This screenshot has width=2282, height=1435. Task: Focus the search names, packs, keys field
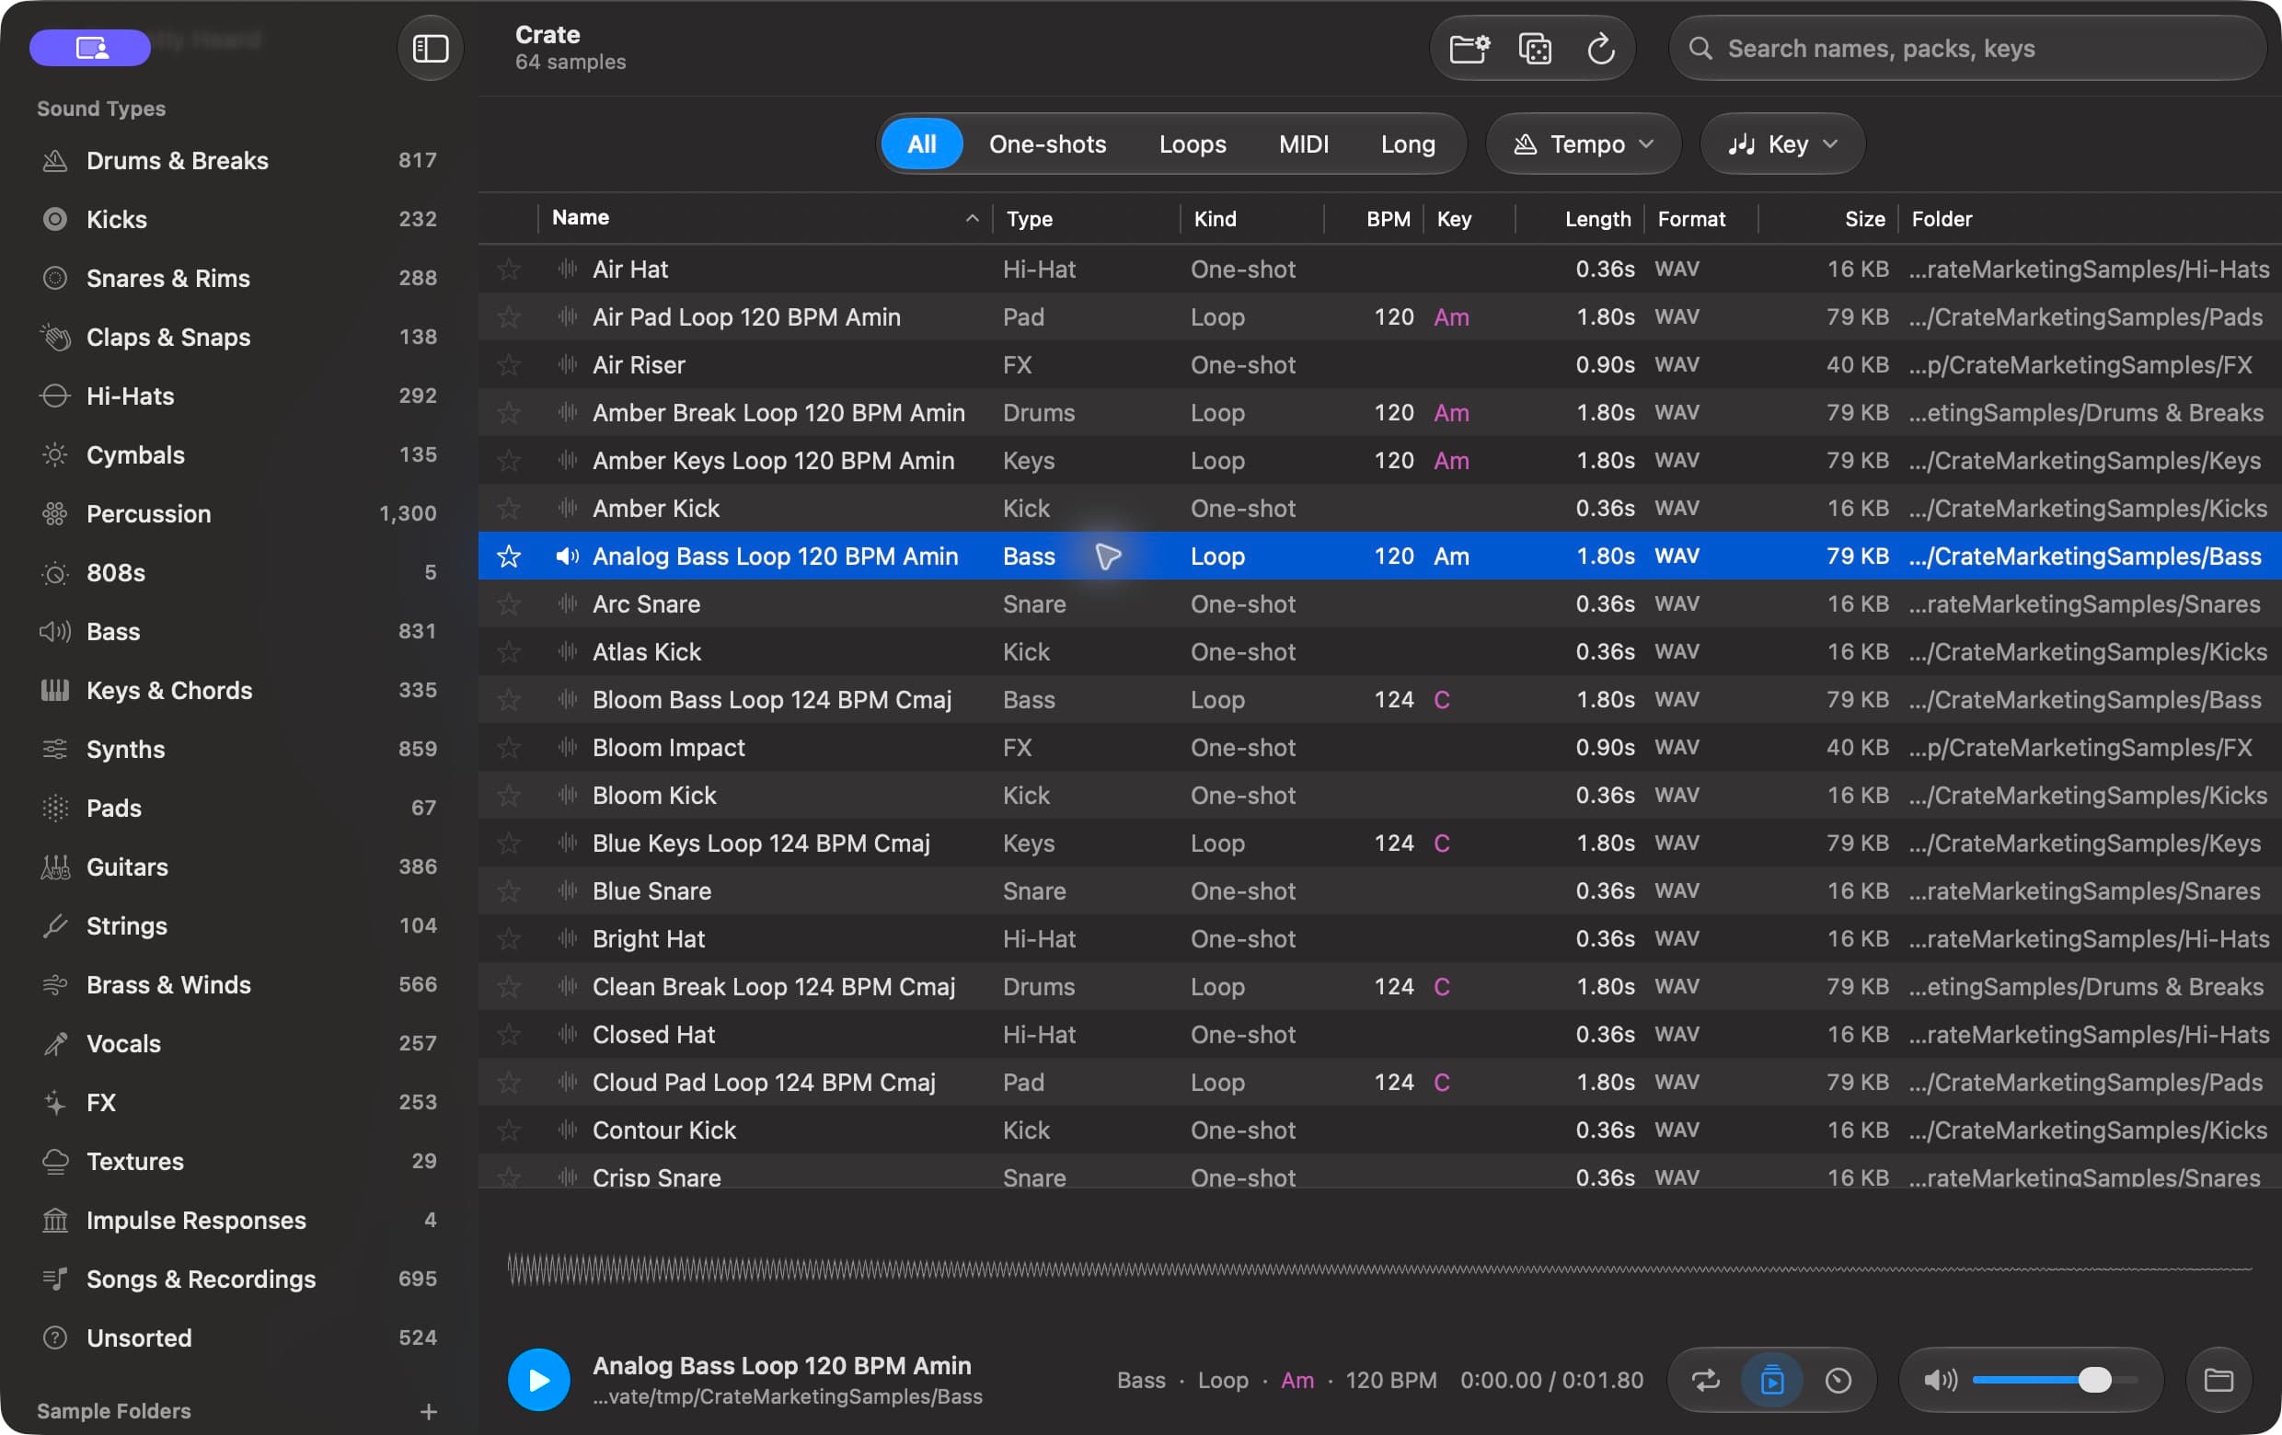1966,49
